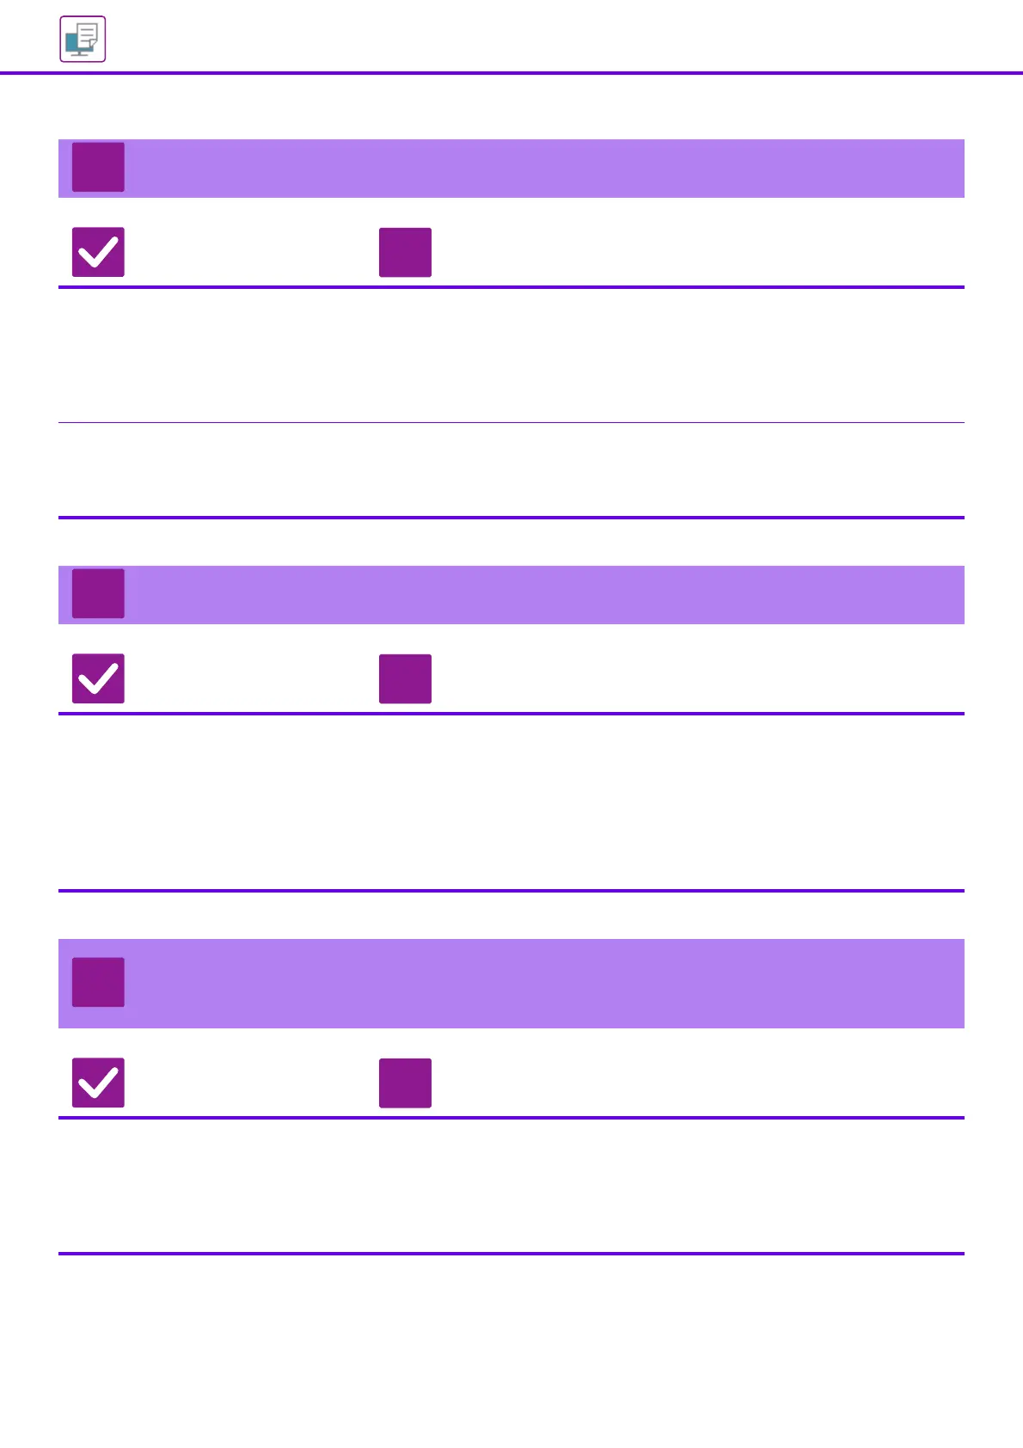Click the blank content area of the bottom section
The image size is (1023, 1448).
[511, 1185]
